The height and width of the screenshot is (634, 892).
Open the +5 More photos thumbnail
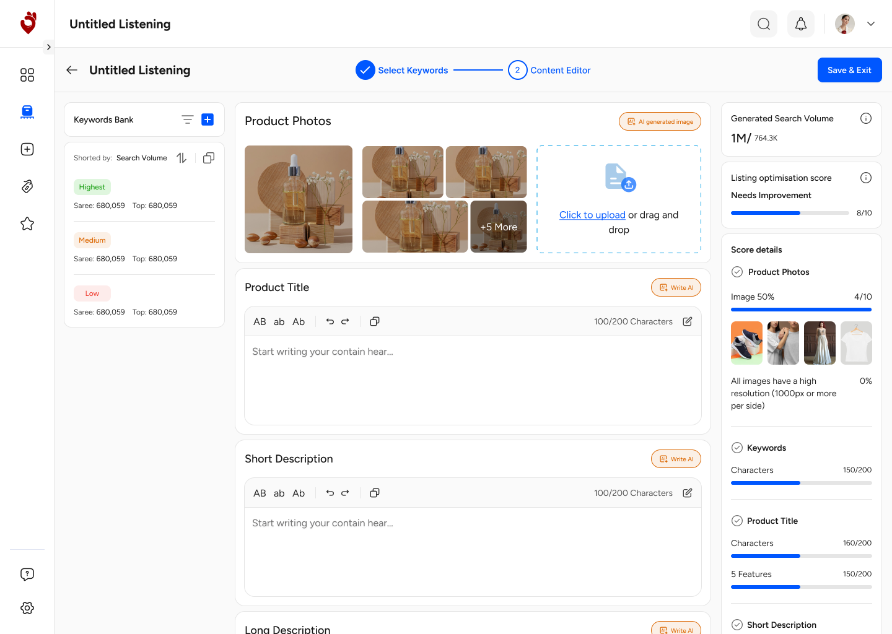(499, 227)
